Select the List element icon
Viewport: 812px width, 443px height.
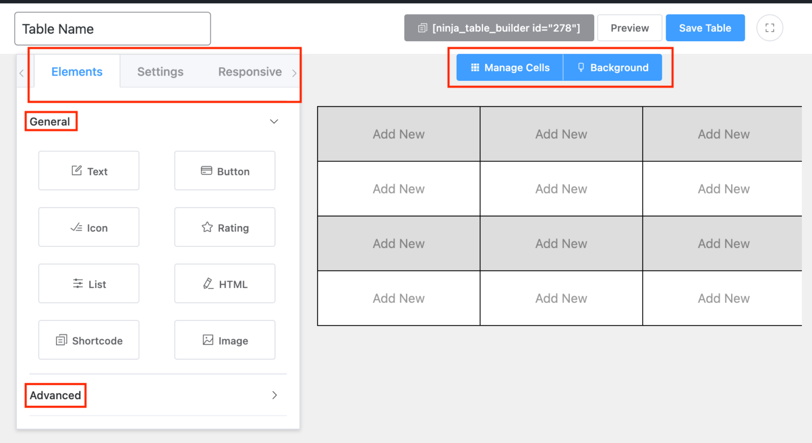point(88,283)
